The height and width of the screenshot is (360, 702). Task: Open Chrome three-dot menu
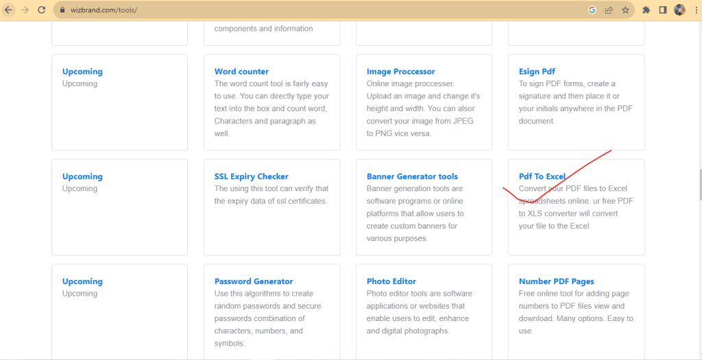[x=694, y=10]
